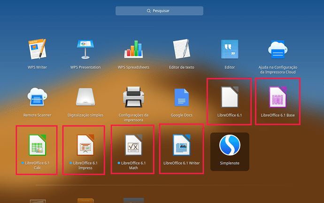Launch WPS Presentation
This screenshot has width=324, height=203.
(x=85, y=50)
